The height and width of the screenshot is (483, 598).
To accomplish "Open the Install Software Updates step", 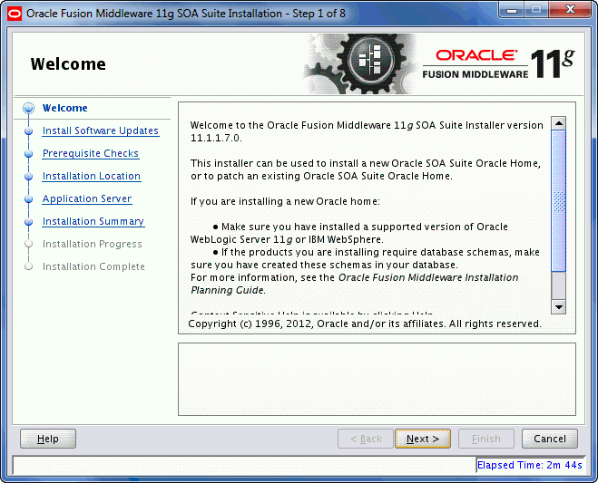I will click(100, 131).
